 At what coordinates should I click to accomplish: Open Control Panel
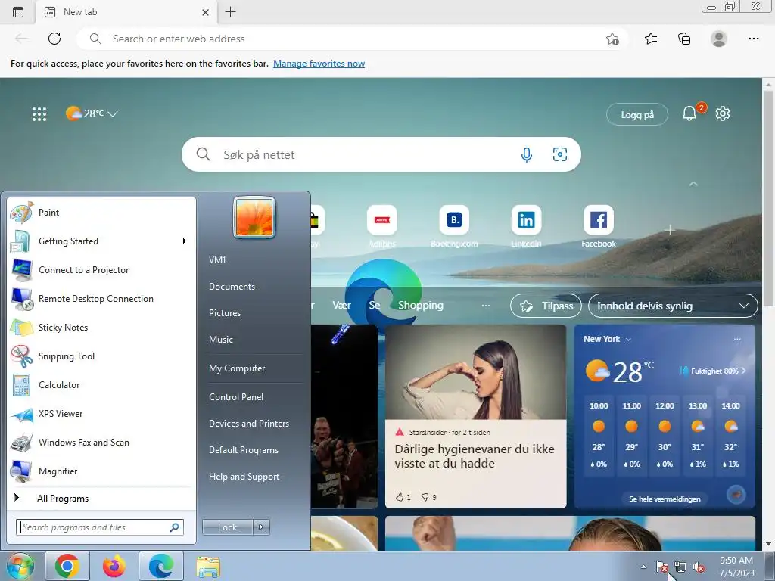(x=236, y=396)
